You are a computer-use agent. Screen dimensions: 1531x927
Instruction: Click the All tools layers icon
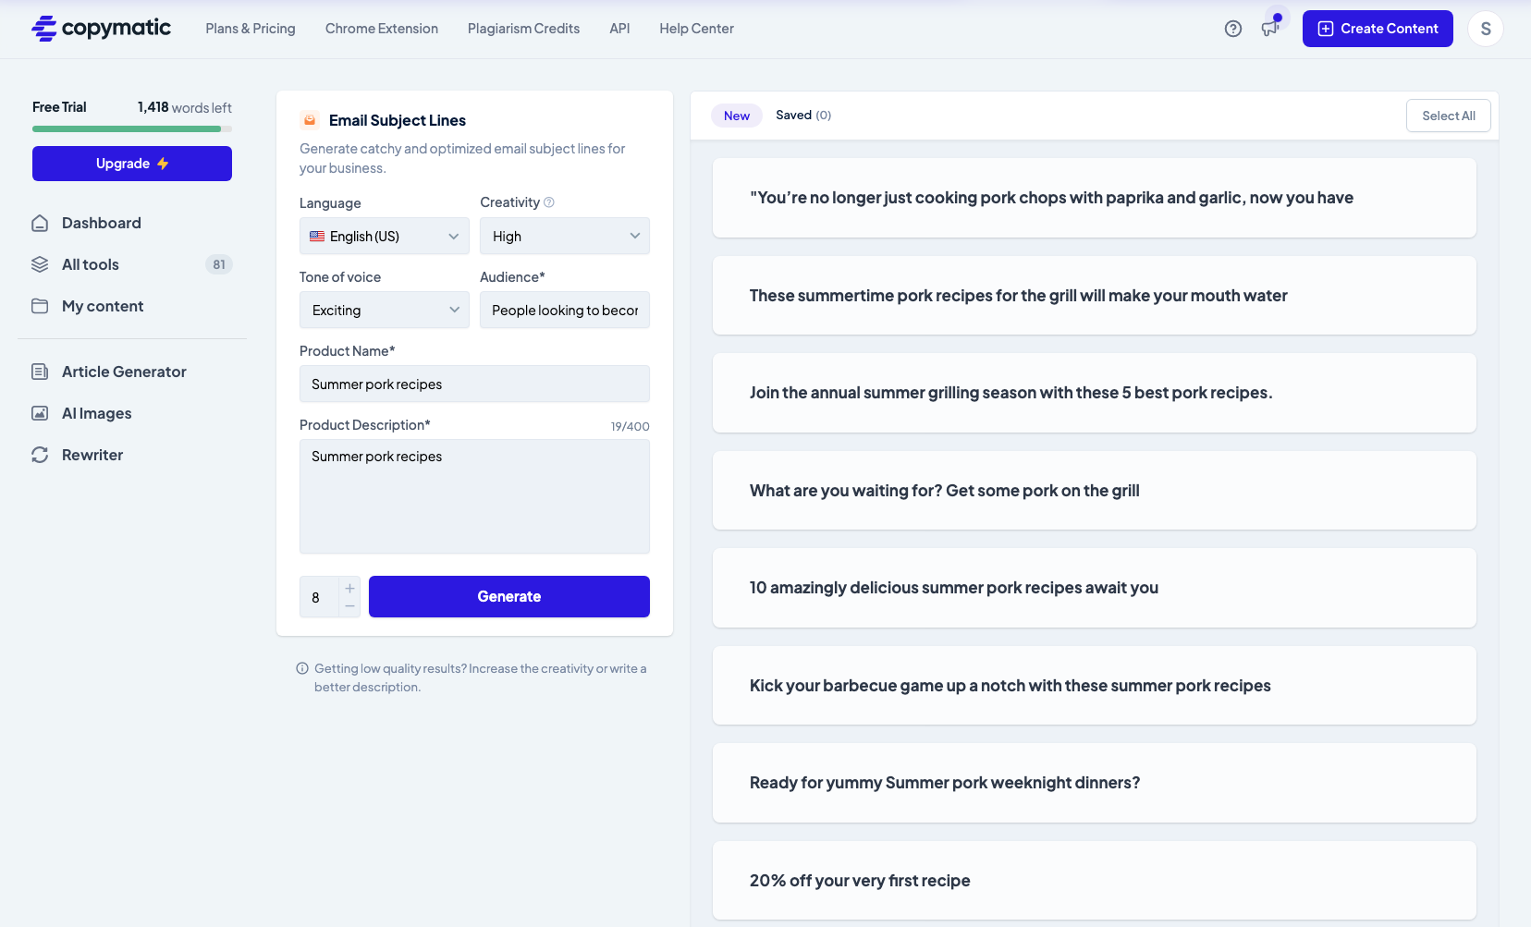coord(40,264)
